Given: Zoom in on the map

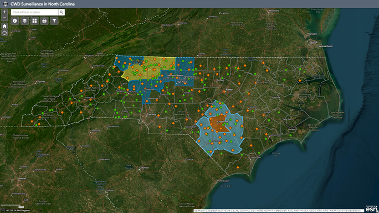Looking at the screenshot, I should tap(4, 12).
